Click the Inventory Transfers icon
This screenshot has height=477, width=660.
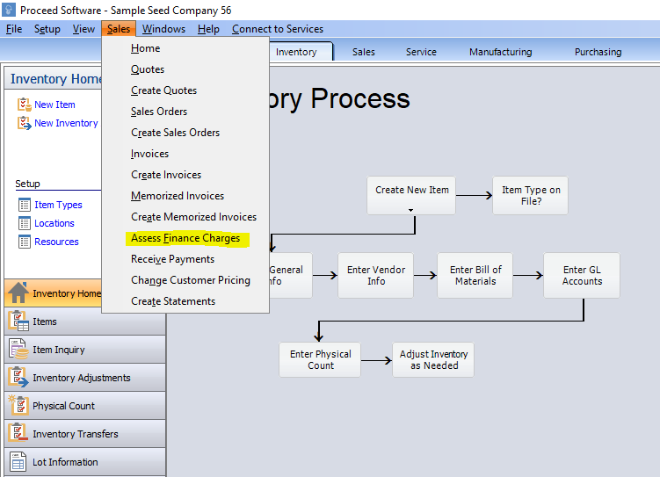click(x=18, y=434)
